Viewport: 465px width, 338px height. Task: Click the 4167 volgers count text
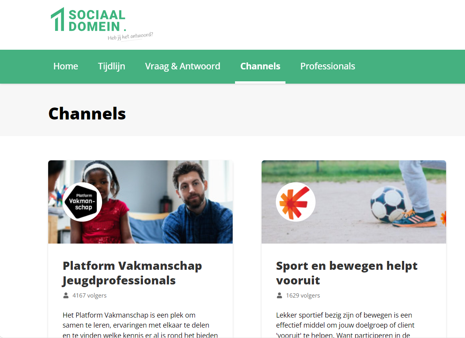[89, 296]
